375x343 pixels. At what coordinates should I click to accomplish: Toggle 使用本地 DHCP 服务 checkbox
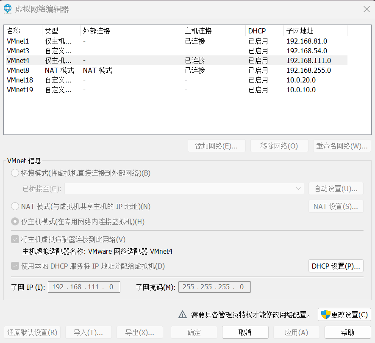(15, 266)
